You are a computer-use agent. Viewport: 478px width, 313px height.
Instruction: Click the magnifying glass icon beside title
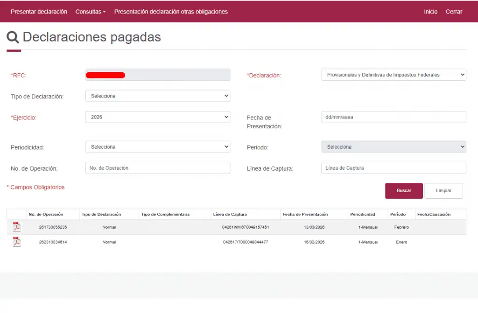13,37
